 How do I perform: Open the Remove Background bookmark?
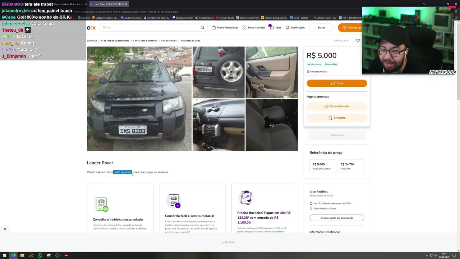click(275, 18)
